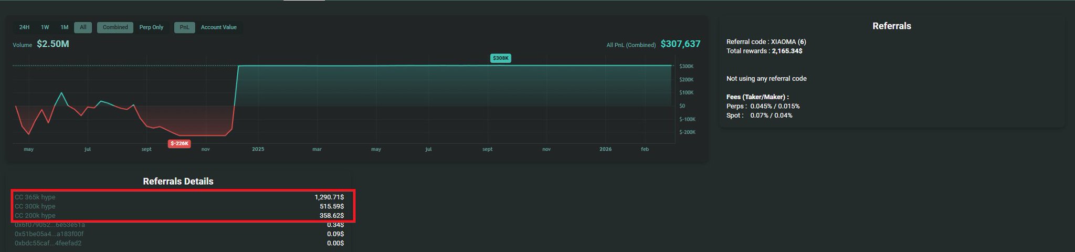This screenshot has height=252, width=1075.
Task: Open the CC 365k hype referral
Action: coord(35,197)
